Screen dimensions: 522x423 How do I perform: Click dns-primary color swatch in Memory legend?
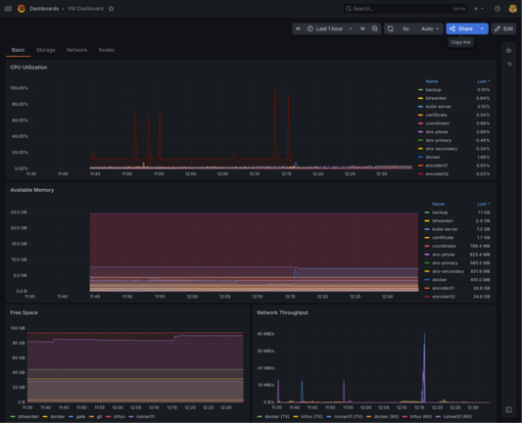[427, 263]
